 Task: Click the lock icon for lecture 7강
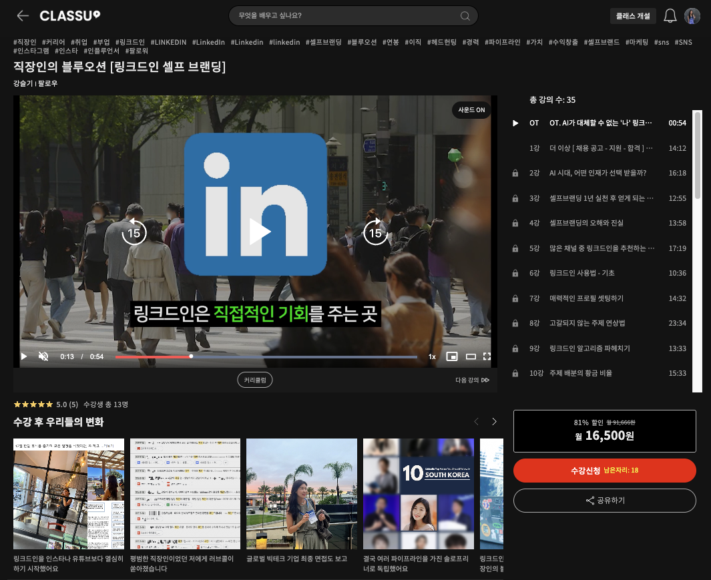point(515,299)
